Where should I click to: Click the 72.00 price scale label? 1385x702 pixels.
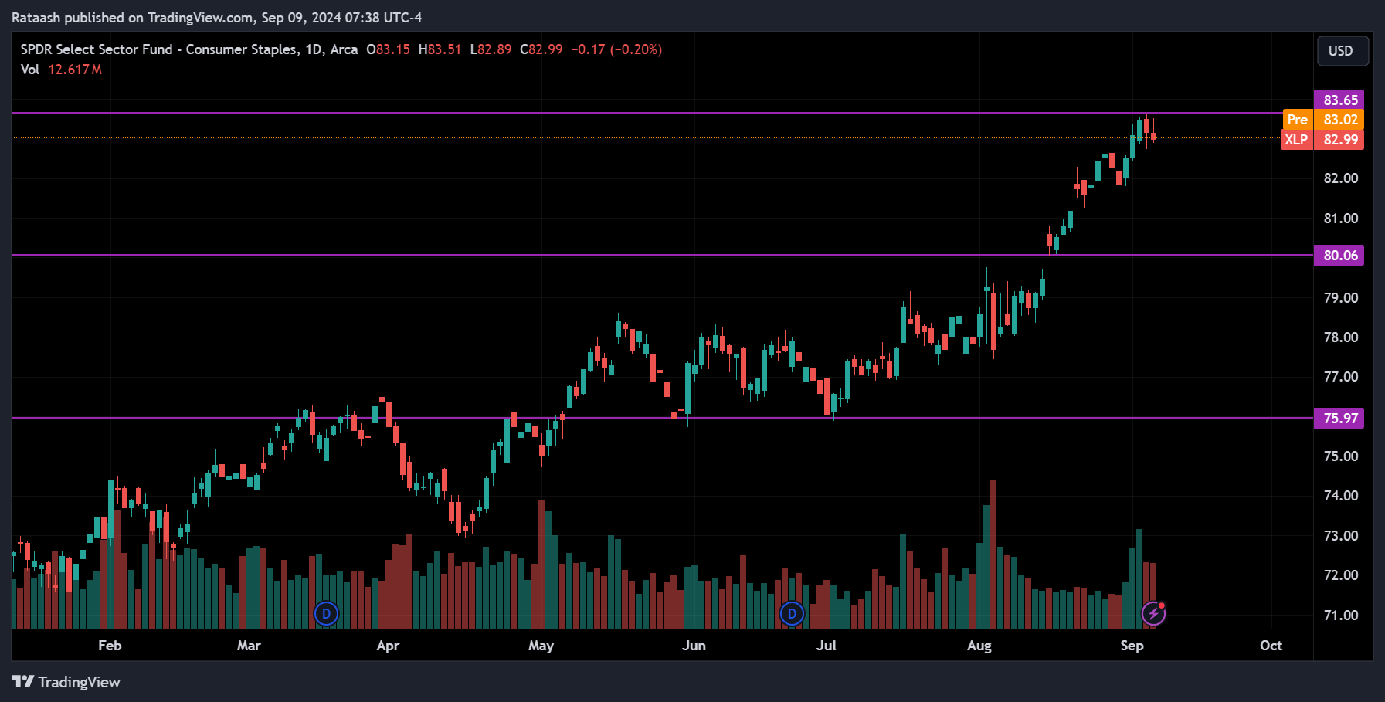pyautogui.click(x=1341, y=575)
